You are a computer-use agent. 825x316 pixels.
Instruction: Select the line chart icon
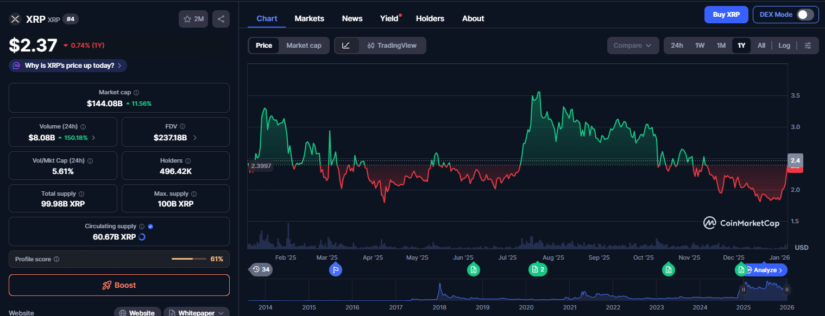pos(347,46)
